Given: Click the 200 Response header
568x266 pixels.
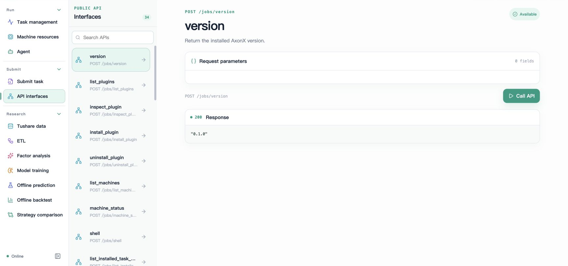Looking at the screenshot, I should 362,117.
